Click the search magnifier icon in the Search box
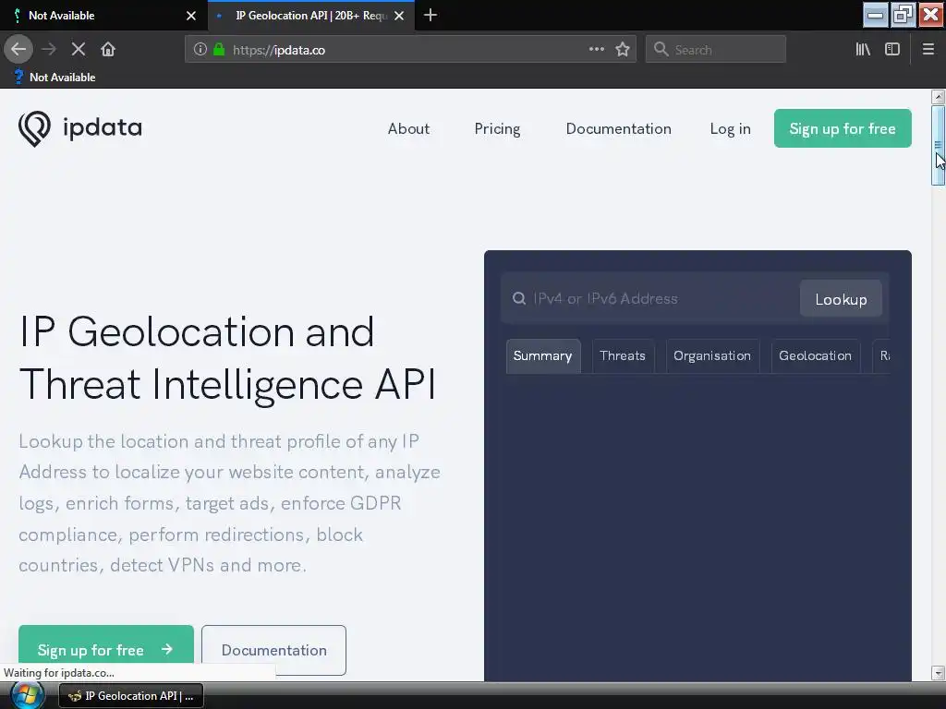 (661, 50)
